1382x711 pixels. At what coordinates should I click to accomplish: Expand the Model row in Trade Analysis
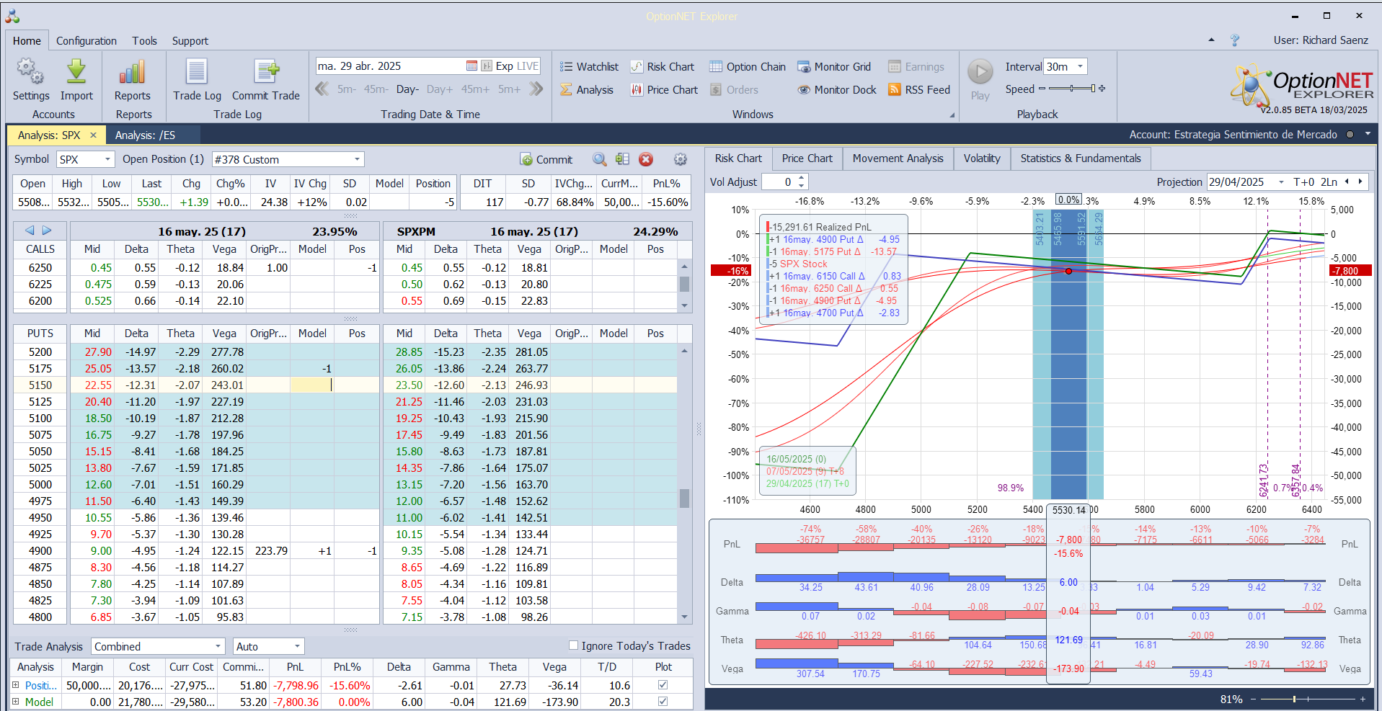(x=16, y=702)
